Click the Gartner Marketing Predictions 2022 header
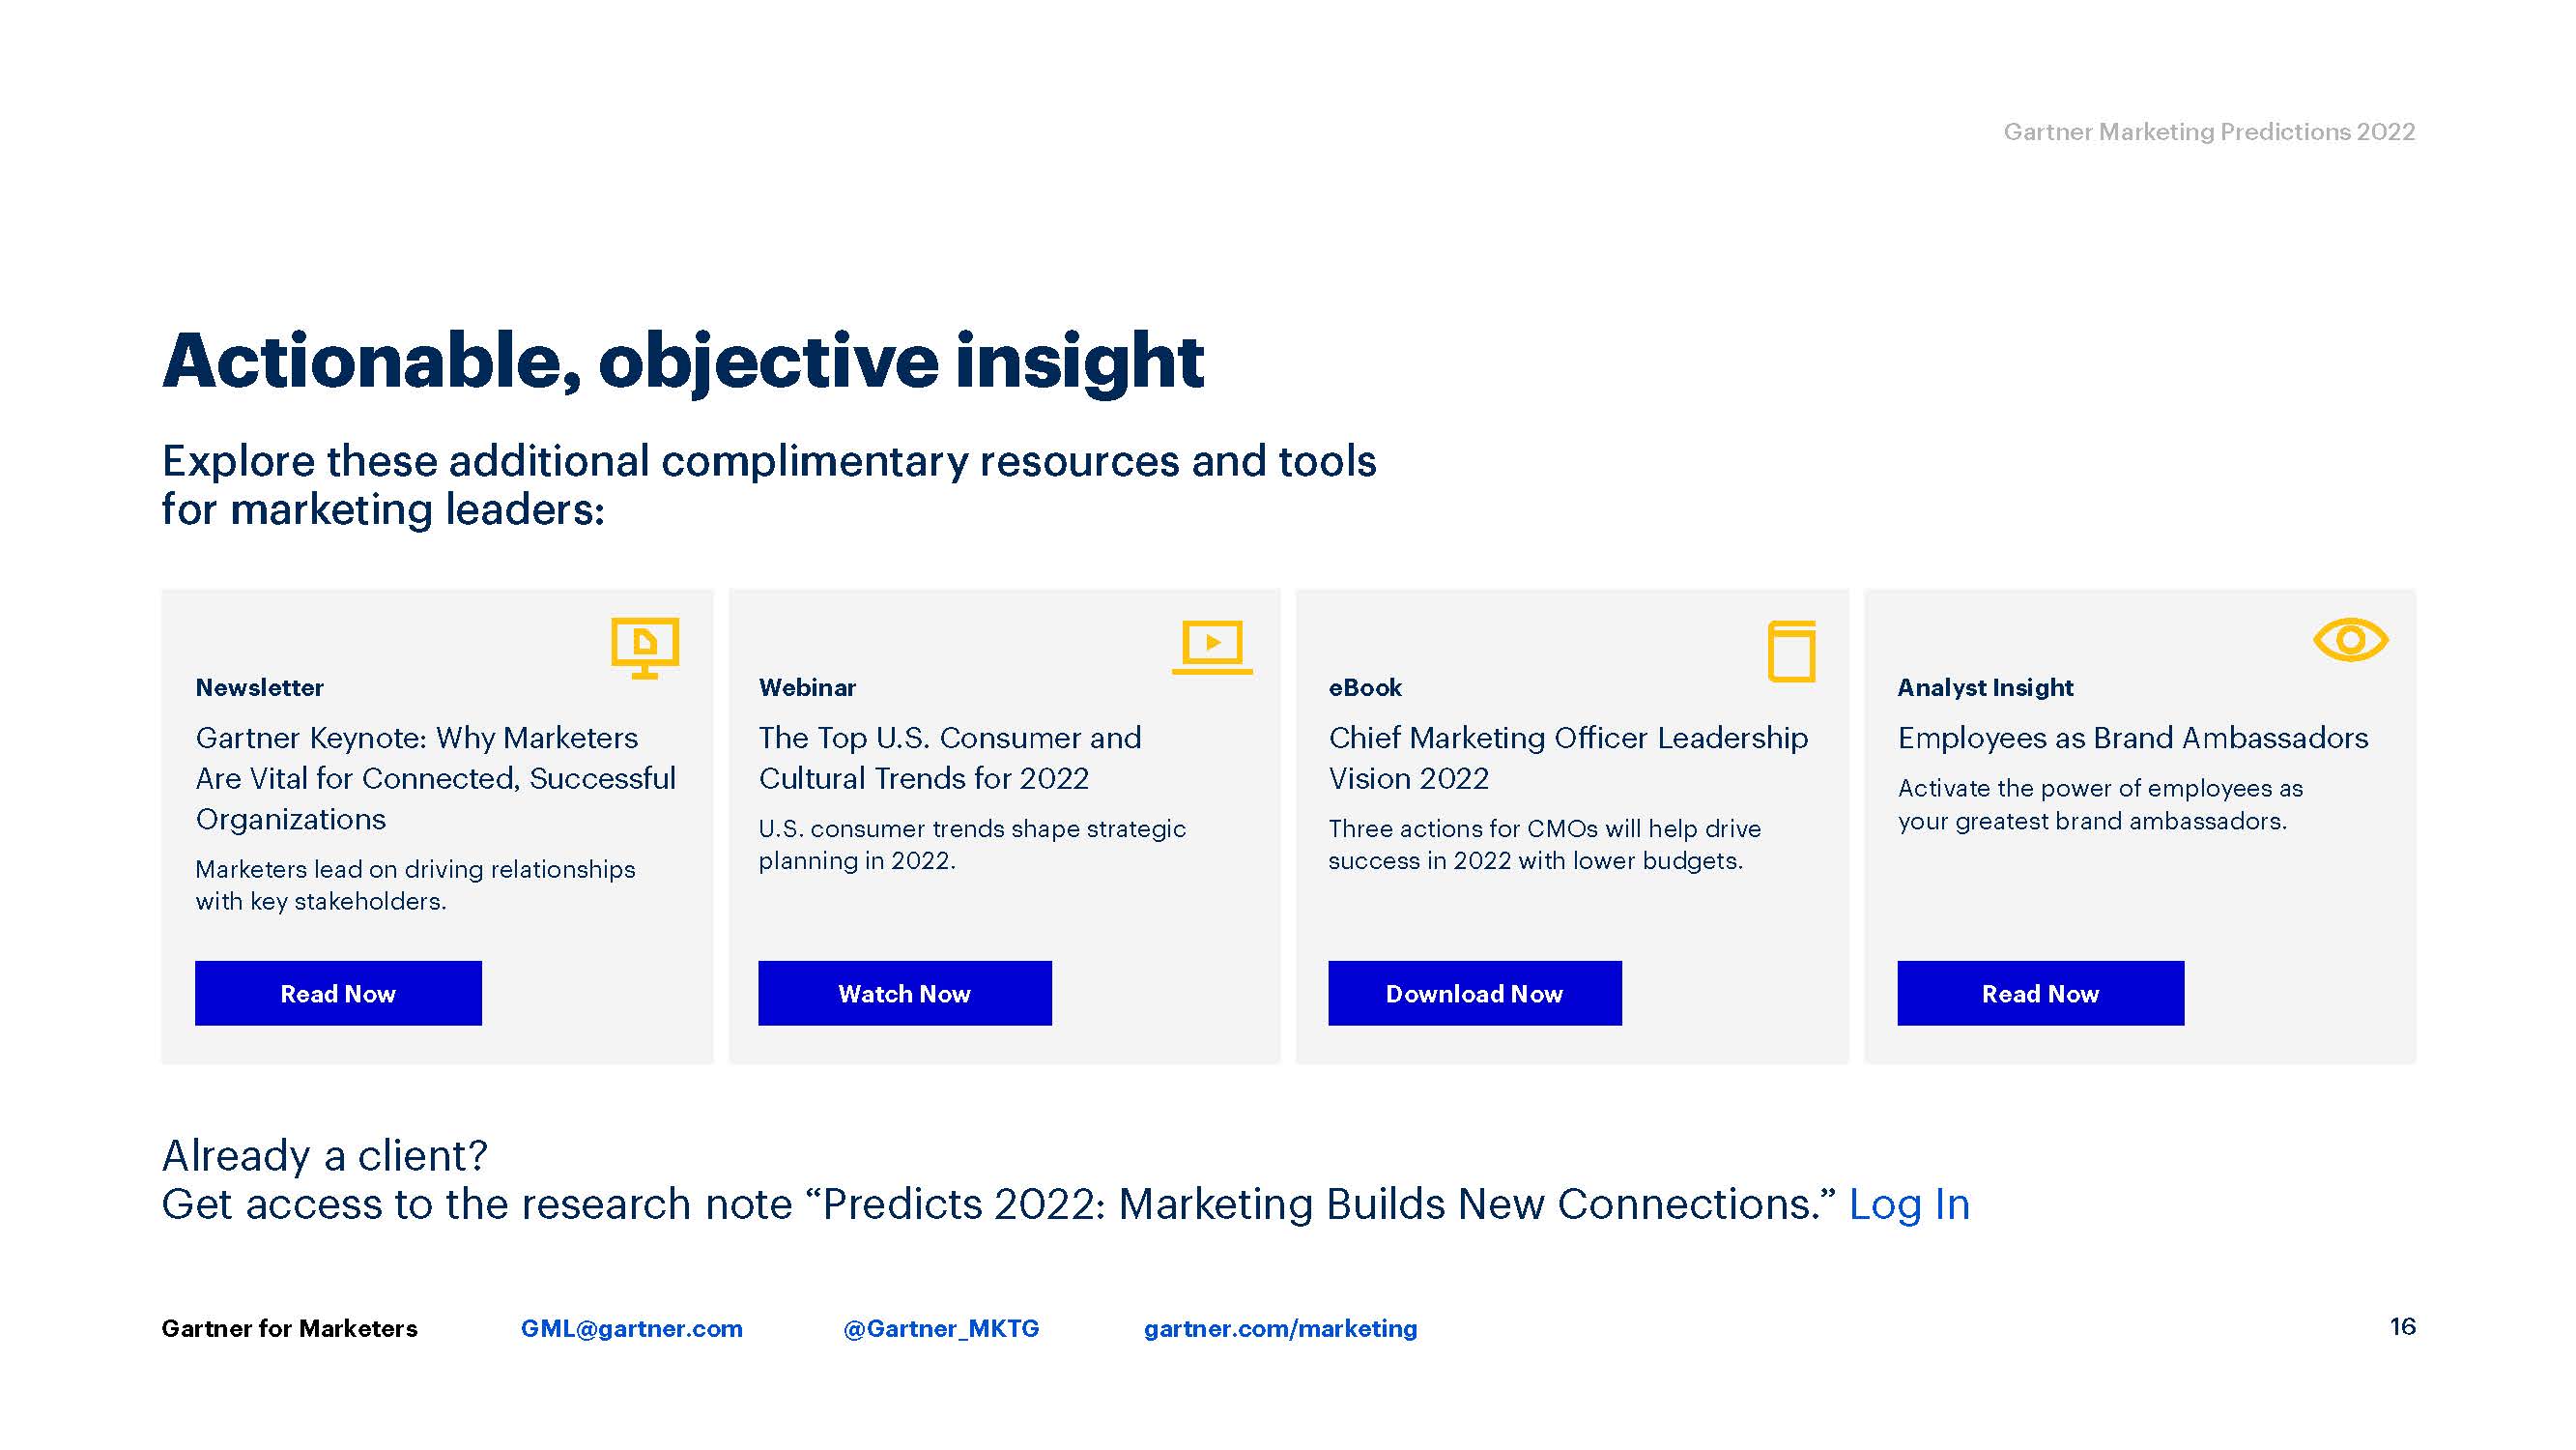 (x=2208, y=132)
